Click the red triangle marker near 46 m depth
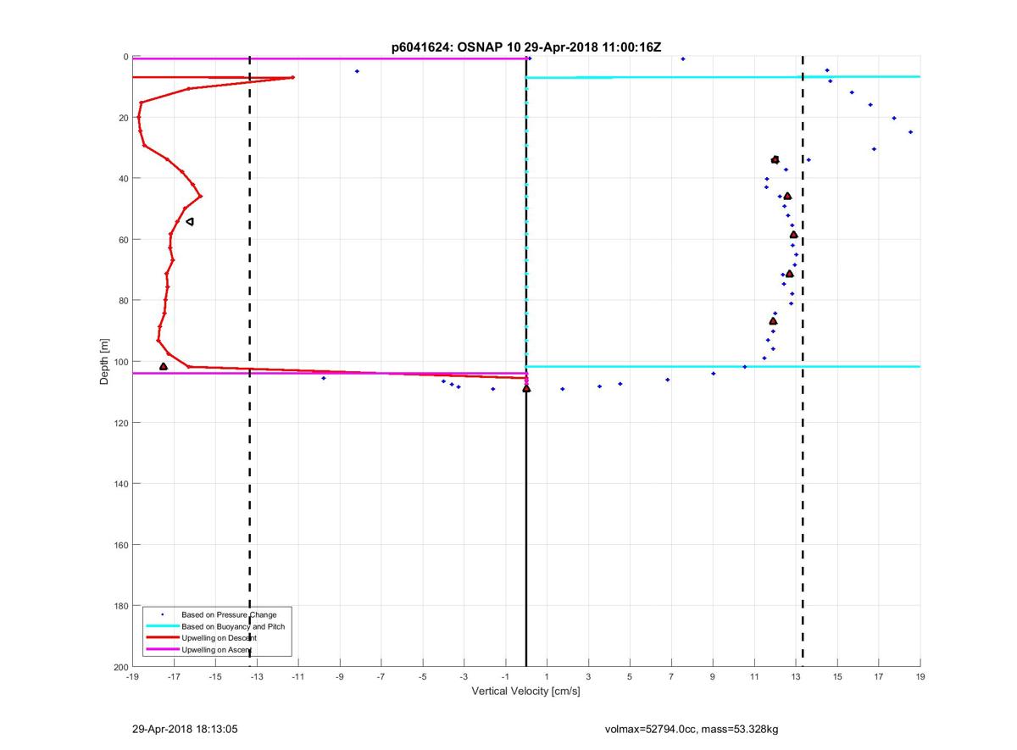The width and height of the screenshot is (1017, 750). coord(787,196)
